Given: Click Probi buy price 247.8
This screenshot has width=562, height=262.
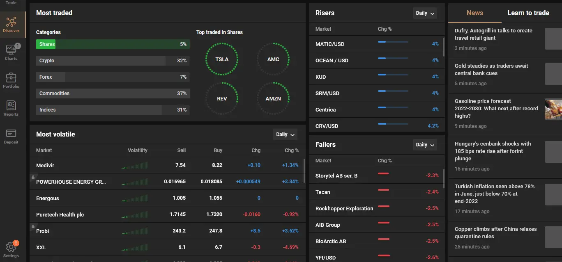Looking at the screenshot, I should (216, 231).
